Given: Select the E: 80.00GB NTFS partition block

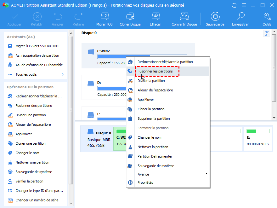Looking at the screenshot, I should (258, 139).
